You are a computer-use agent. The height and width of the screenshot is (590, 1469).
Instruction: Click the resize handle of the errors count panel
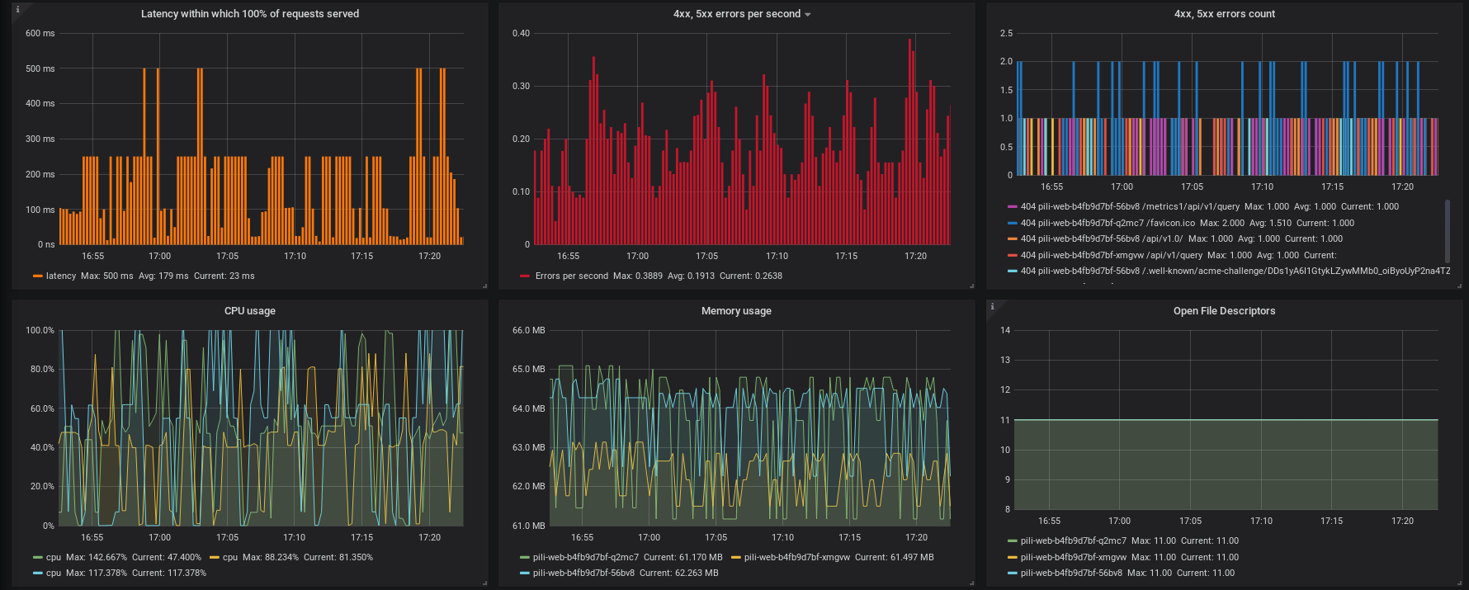(1458, 286)
